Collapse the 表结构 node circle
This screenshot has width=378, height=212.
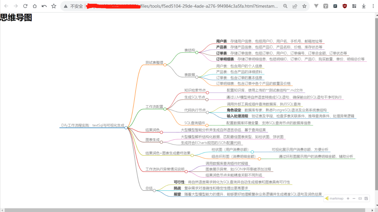click(197, 52)
